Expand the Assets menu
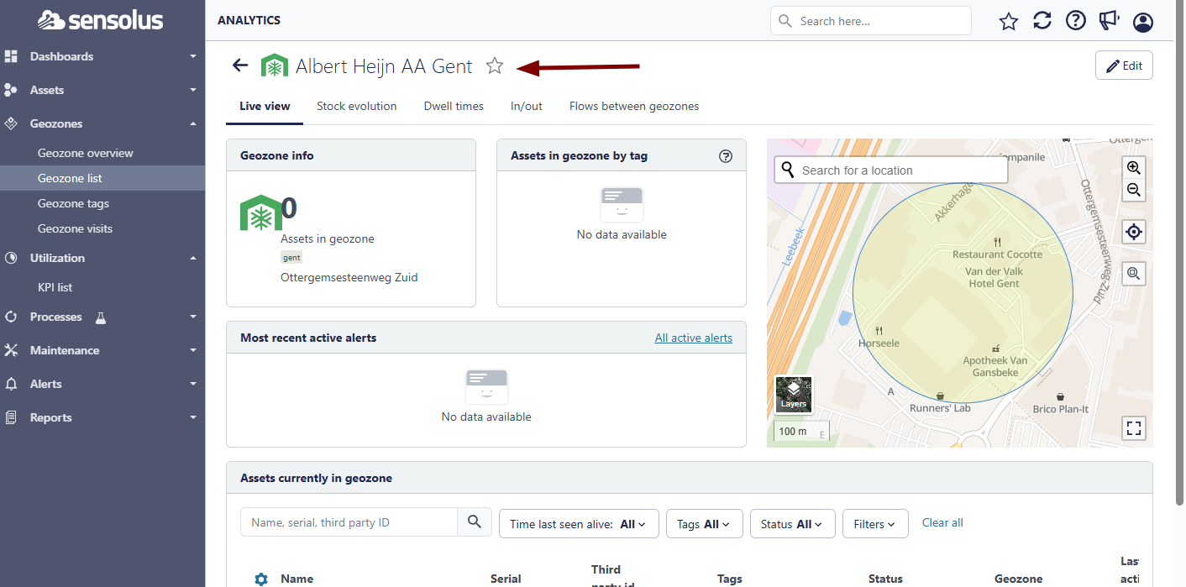Viewport: 1186px width, 587px height. tap(193, 90)
